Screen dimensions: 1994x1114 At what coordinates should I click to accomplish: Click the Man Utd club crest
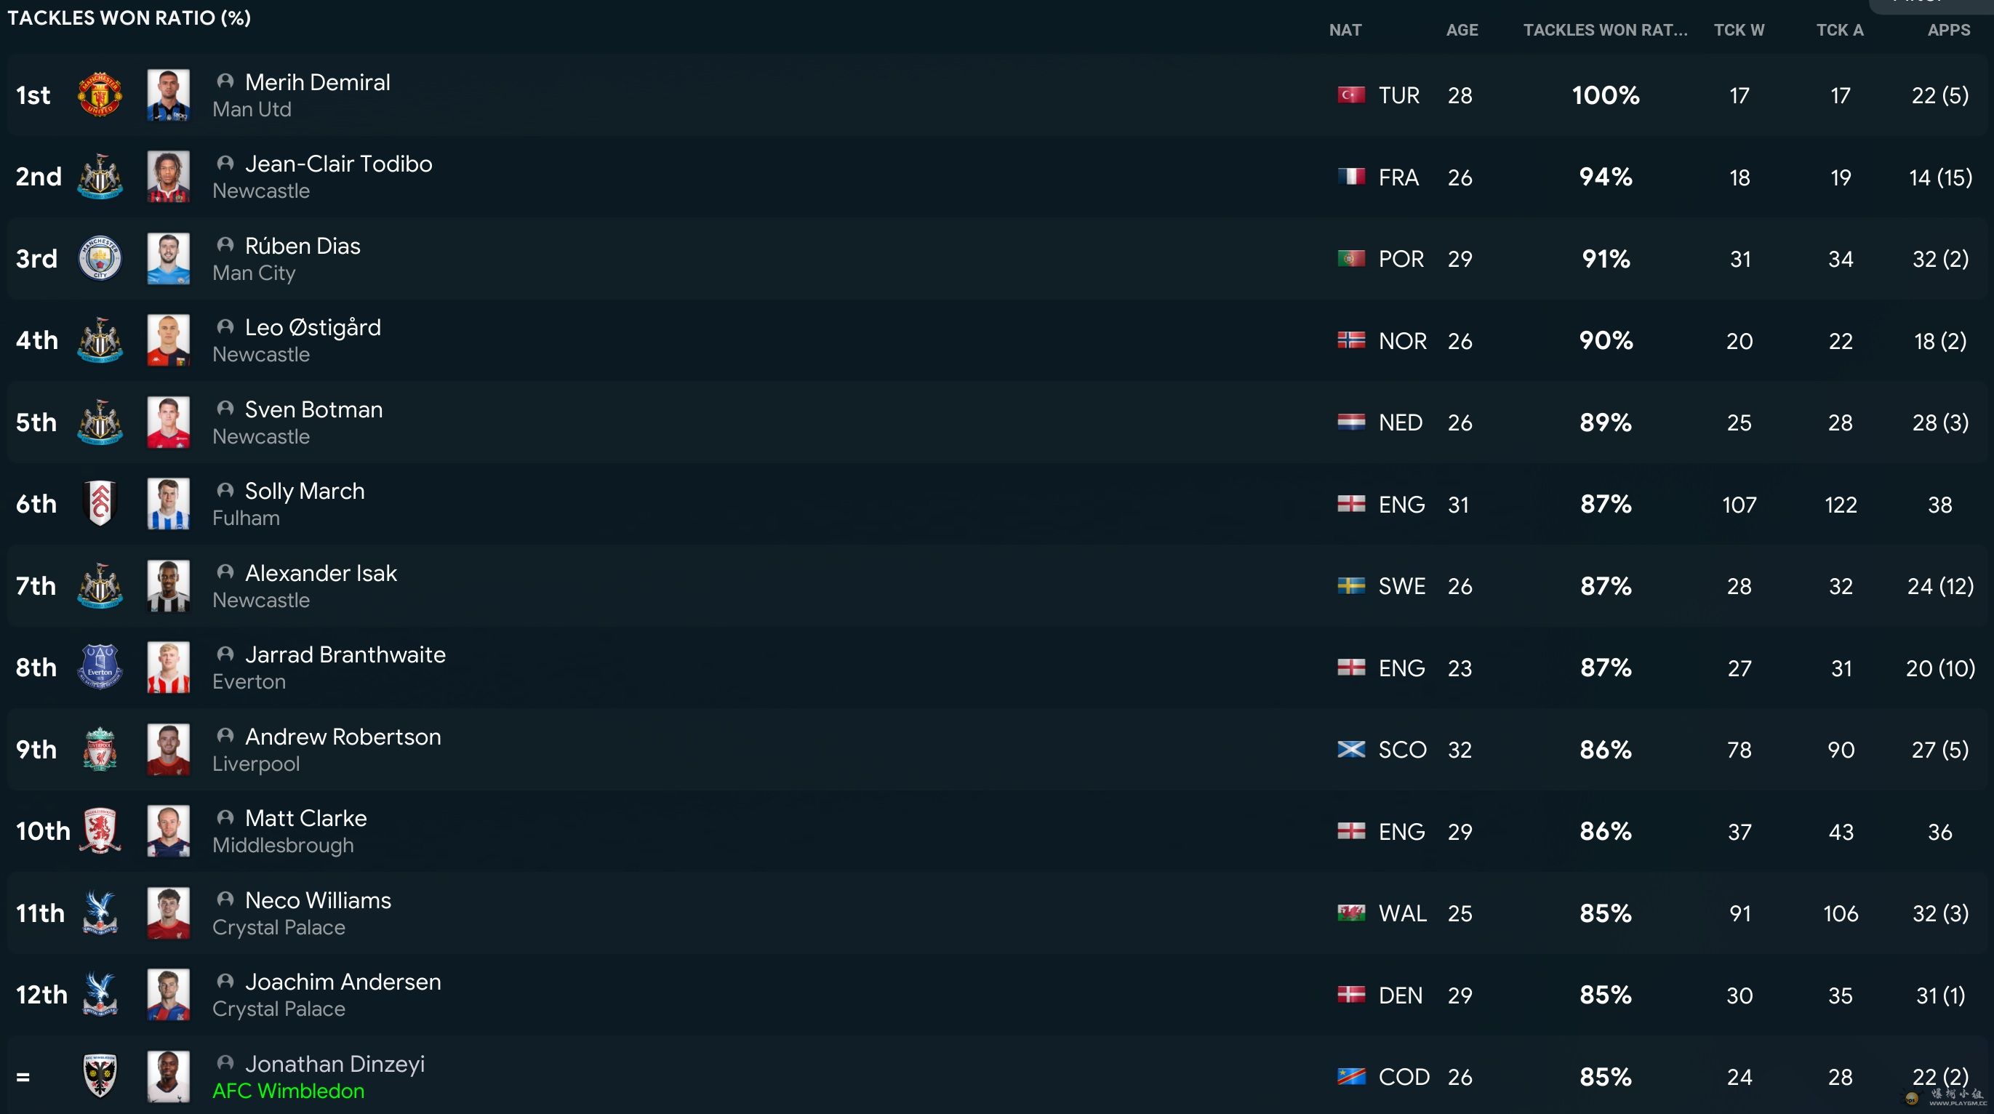pos(100,95)
